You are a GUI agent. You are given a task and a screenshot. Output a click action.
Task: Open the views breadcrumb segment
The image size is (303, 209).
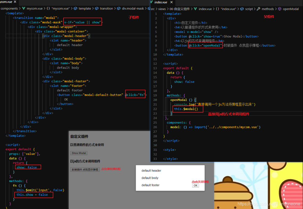162,9
